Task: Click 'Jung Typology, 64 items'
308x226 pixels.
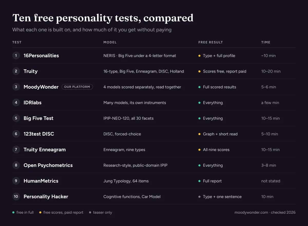Action: pyautogui.click(x=126, y=181)
